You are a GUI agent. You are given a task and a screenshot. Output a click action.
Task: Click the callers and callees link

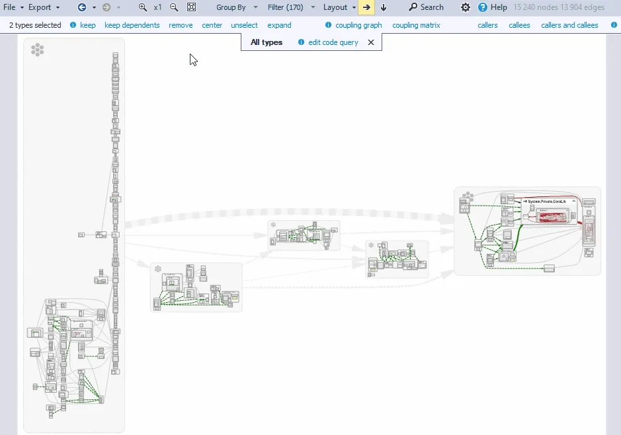(x=569, y=25)
